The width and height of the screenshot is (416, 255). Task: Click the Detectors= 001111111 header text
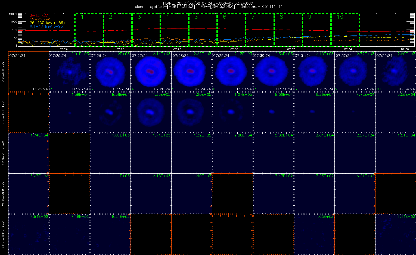(261, 7)
